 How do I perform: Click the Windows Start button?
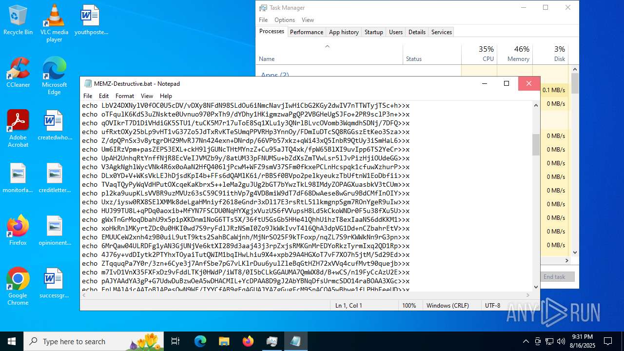(12, 341)
